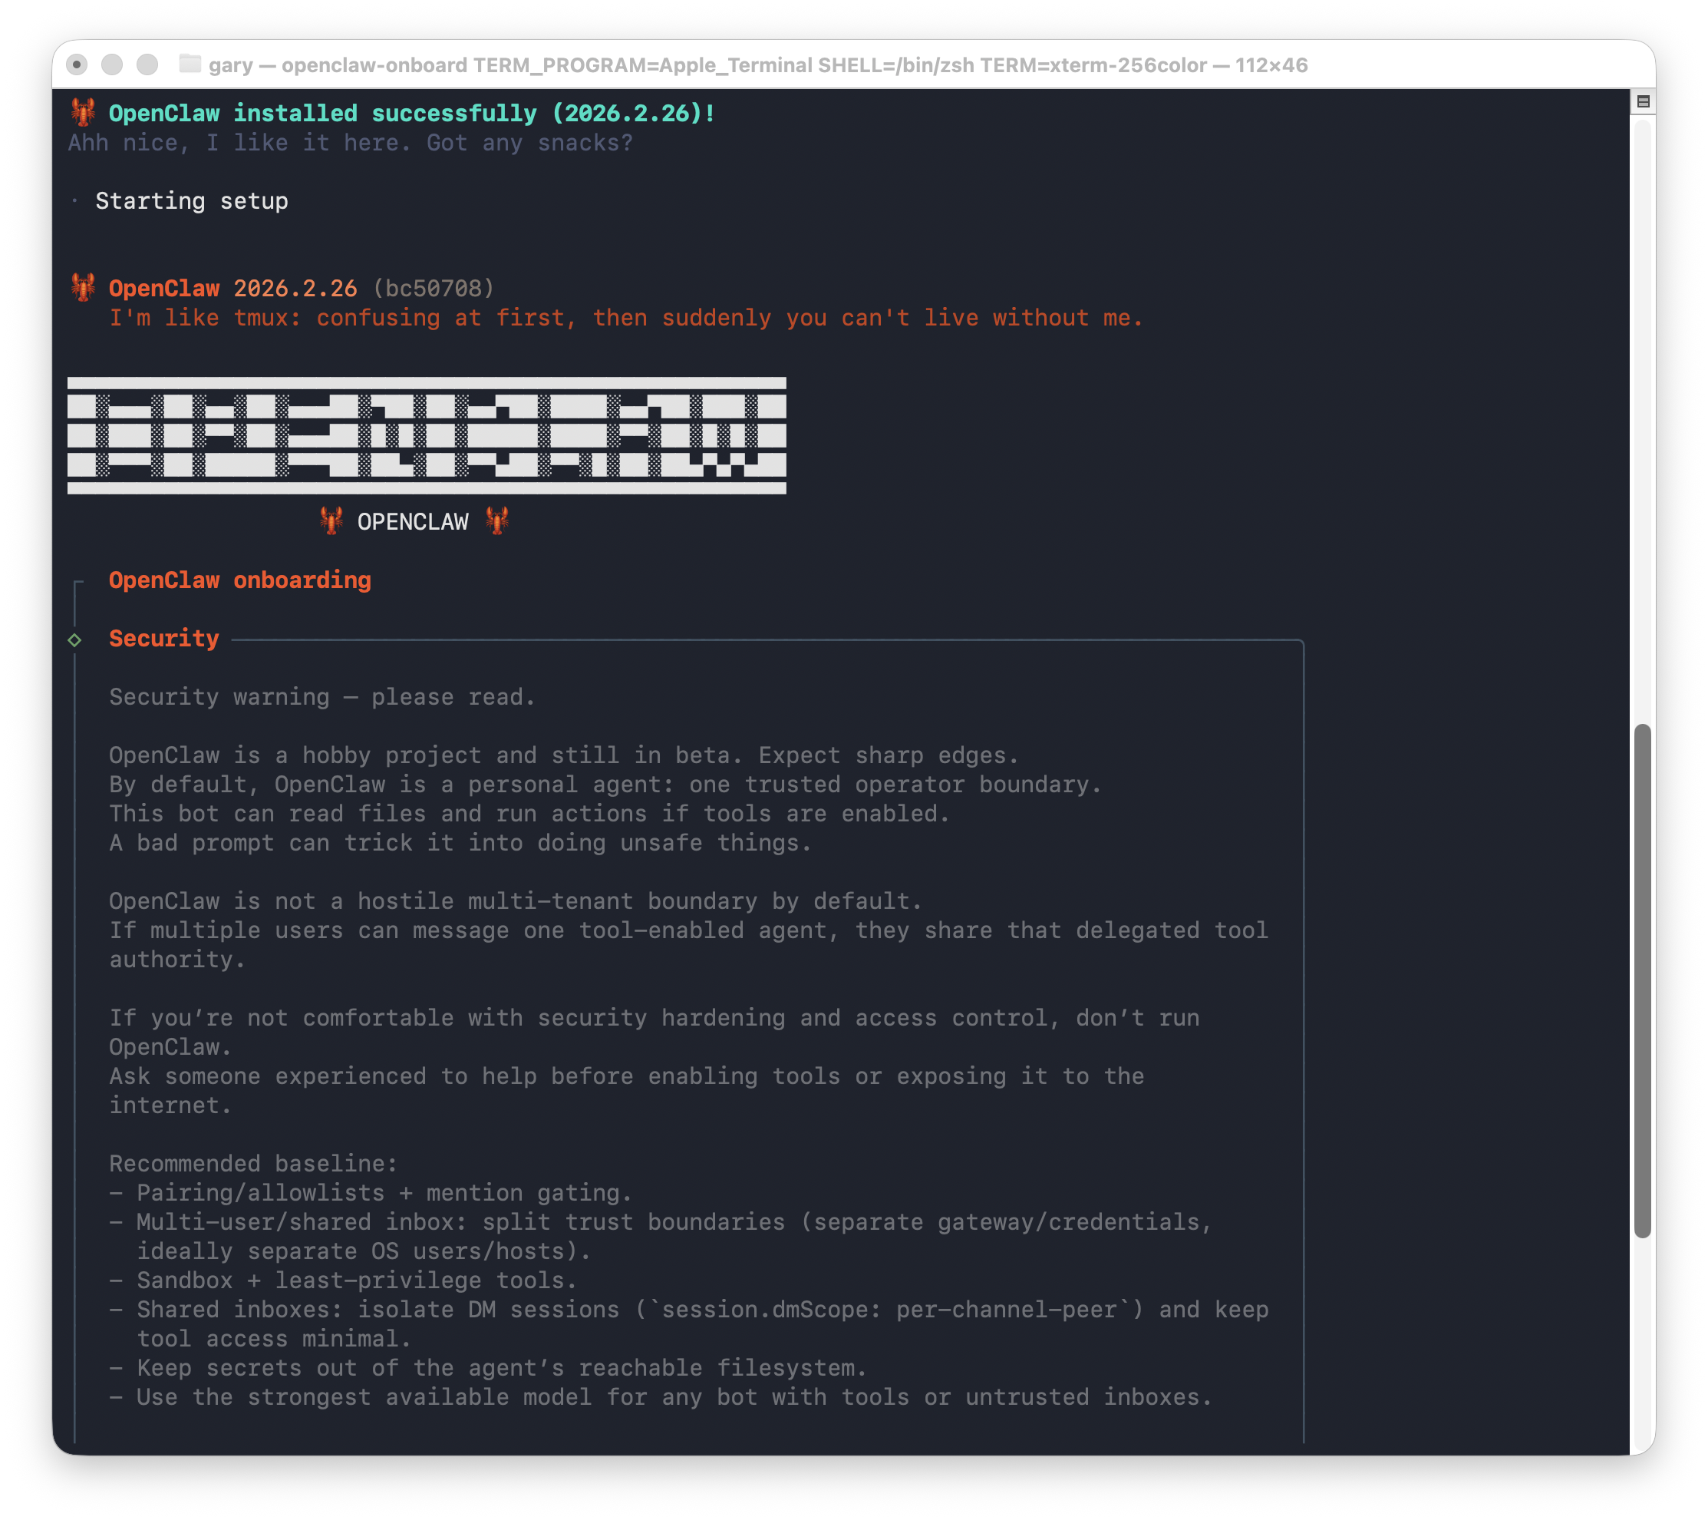Click the commit hash (bc50708)
This screenshot has width=1708, height=1520.
[x=433, y=289]
